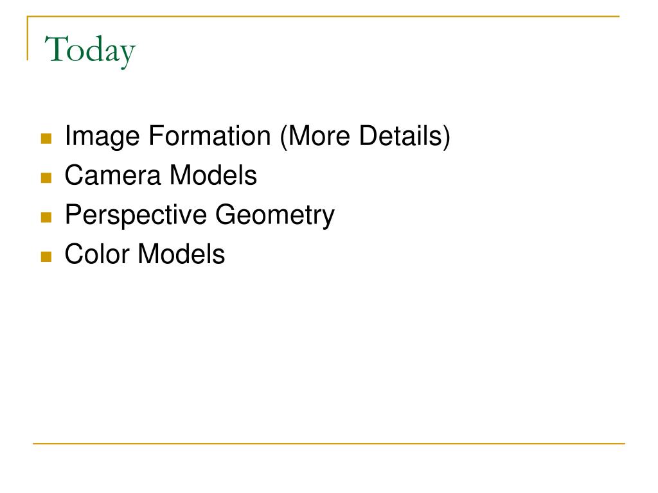
Task: Click the word "Details)" in first bullet
Action: point(405,137)
